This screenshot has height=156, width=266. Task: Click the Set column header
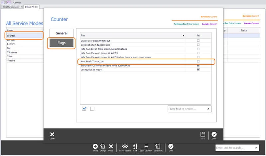tap(198, 35)
